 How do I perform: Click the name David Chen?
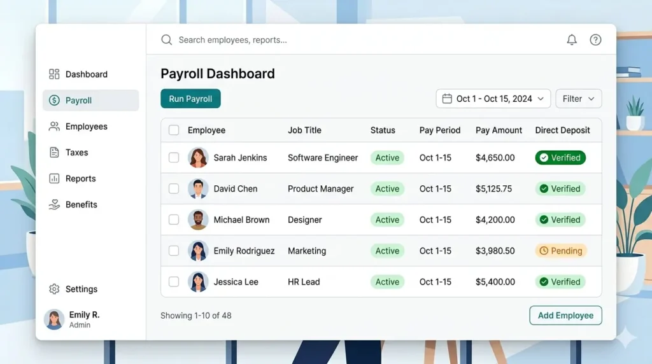pyautogui.click(x=236, y=188)
